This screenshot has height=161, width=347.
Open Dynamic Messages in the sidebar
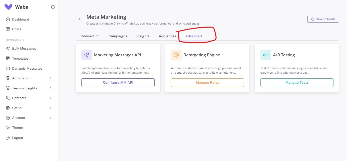pyautogui.click(x=27, y=68)
